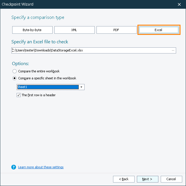The height and width of the screenshot is (186, 186).
Task: Click the Excel file path text field
Action: click(90, 50)
